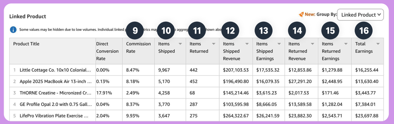This screenshot has height=124, width=394.
Task: Select the $13,589.58 returned revenue cell
Action: [x=301, y=104]
